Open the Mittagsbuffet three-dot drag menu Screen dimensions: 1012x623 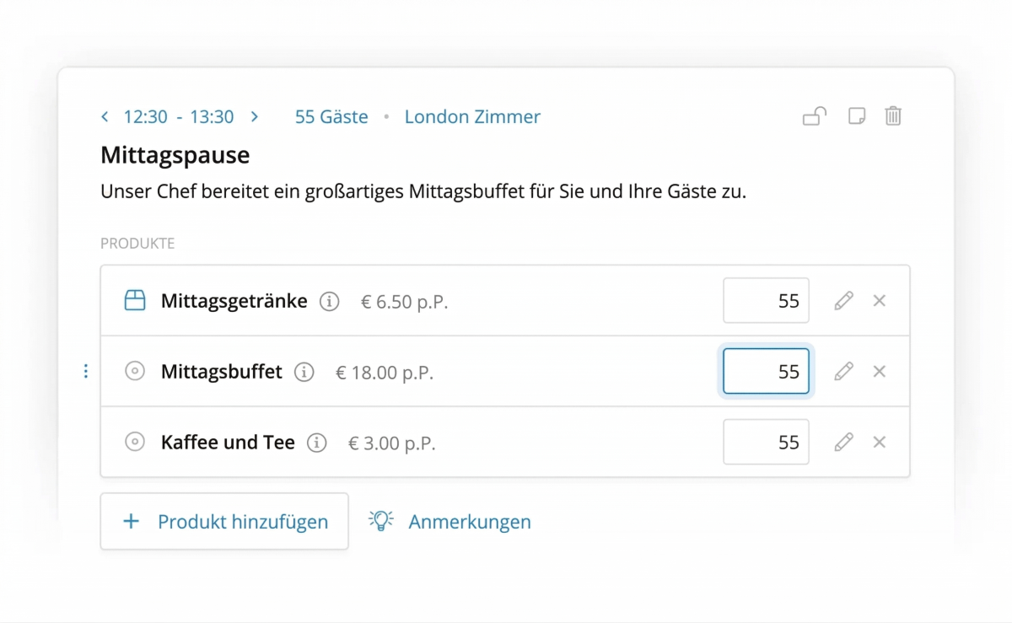(85, 372)
